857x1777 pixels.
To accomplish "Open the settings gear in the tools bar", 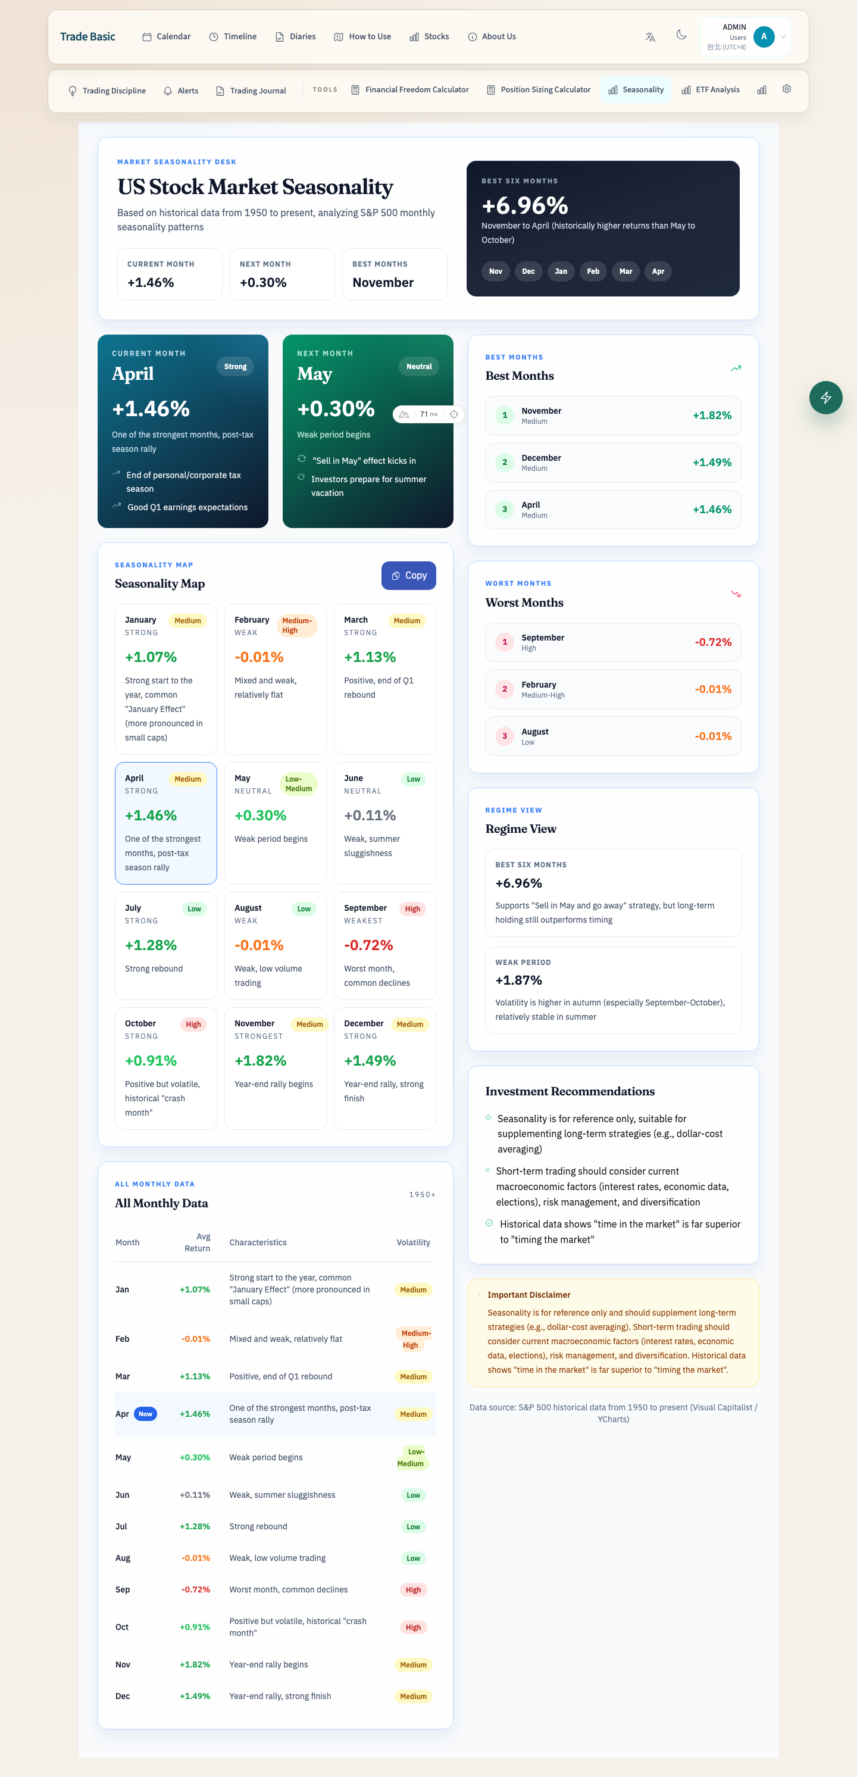I will 786,89.
